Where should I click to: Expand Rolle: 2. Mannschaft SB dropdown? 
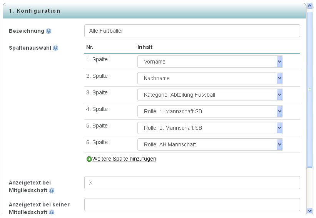(210, 128)
